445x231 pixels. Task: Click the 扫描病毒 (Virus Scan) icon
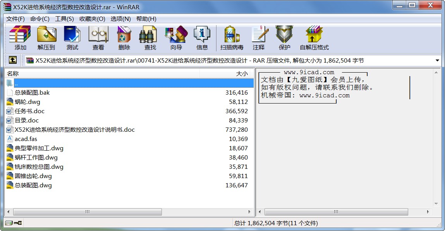pyautogui.click(x=232, y=34)
